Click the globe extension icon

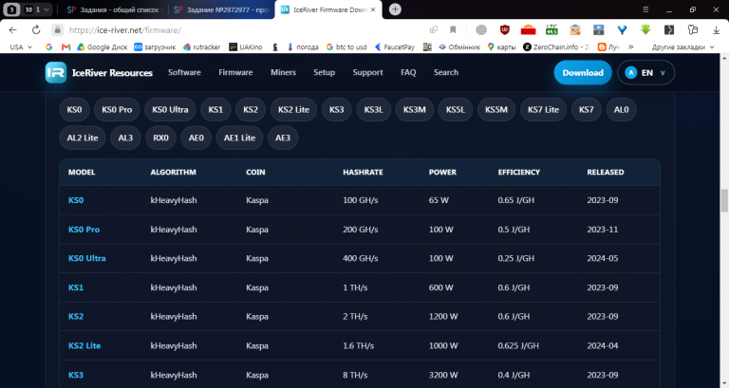point(481,30)
